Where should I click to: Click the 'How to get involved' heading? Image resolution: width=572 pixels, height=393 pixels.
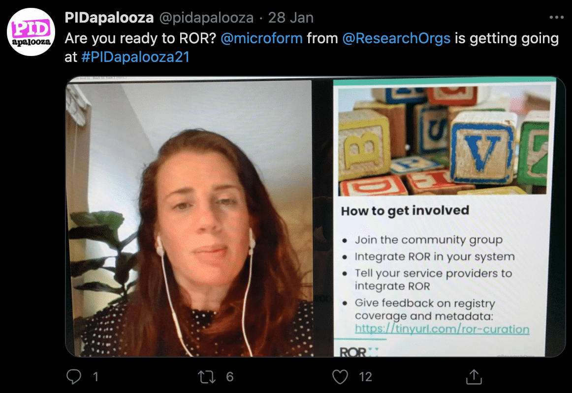click(x=405, y=211)
